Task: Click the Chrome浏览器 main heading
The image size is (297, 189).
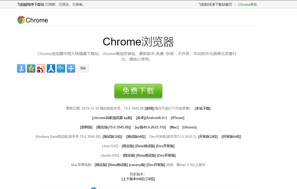Action: click(138, 42)
